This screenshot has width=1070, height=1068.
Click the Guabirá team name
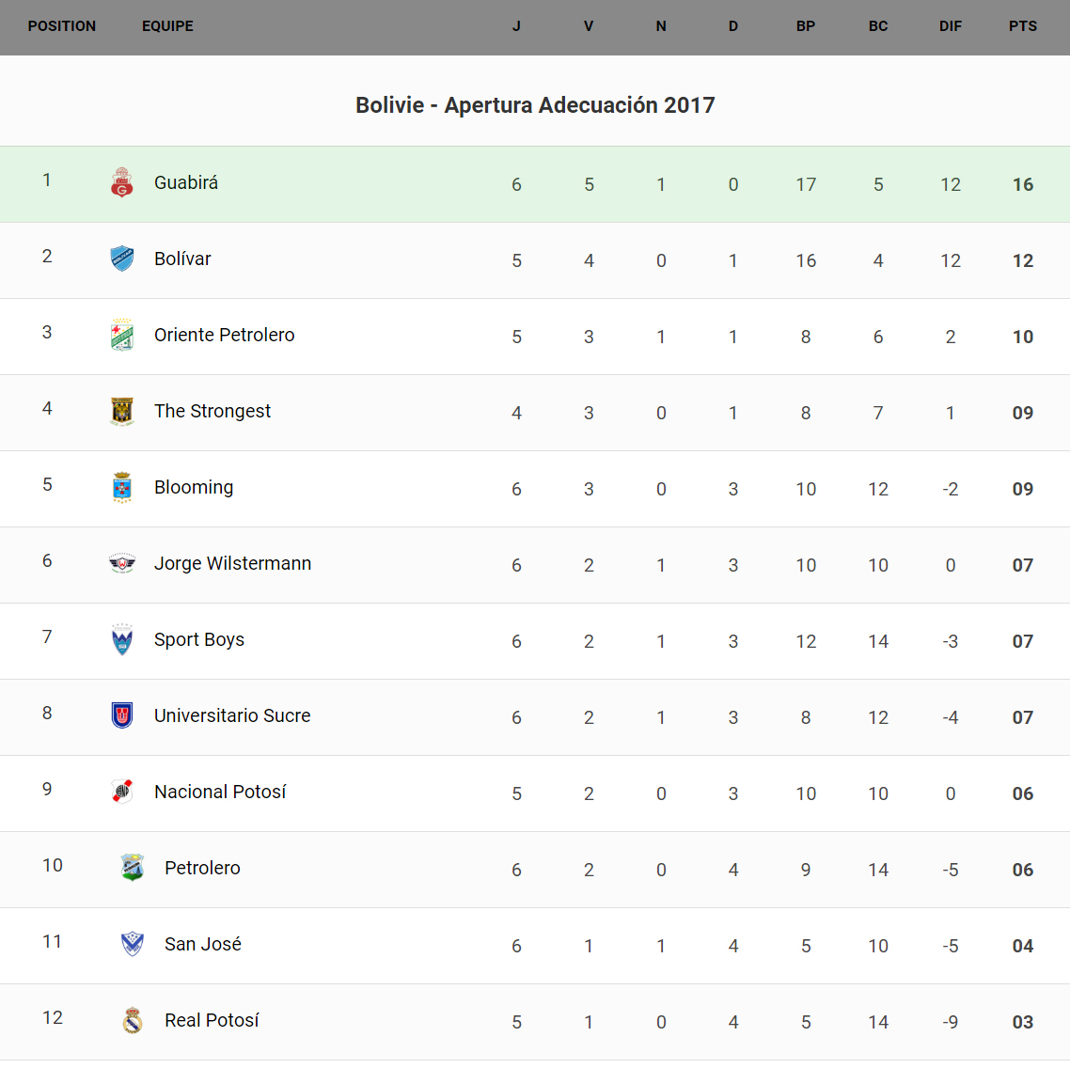click(186, 182)
